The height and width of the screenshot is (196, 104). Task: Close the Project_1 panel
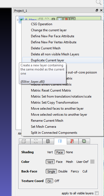pos(101,10)
